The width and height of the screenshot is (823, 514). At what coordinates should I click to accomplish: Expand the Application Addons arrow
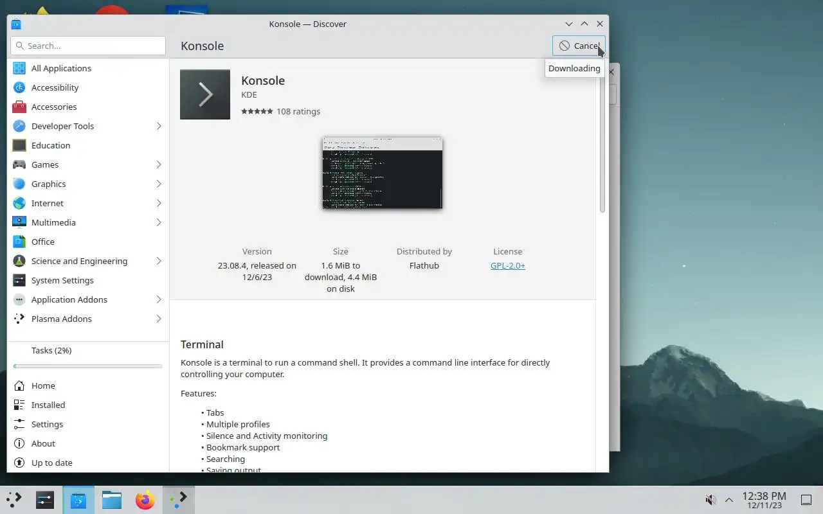point(159,299)
